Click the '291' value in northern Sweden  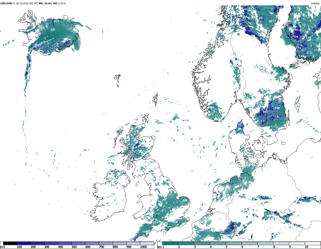271,21
